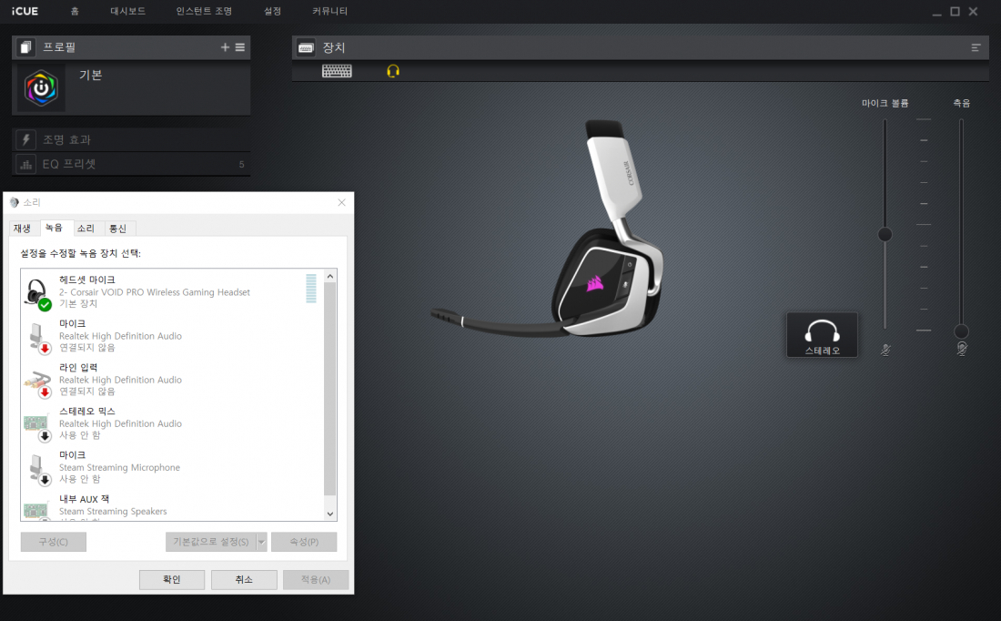Click the device header keyboard icon
This screenshot has height=621, width=1001.
click(x=306, y=47)
